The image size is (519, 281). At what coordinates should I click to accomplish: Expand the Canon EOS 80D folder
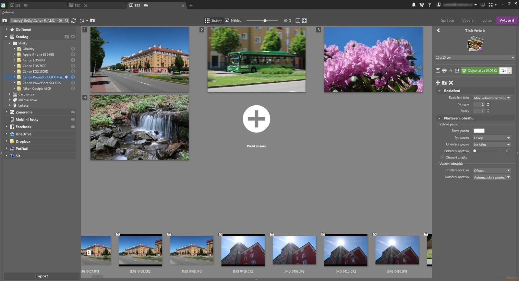(x=14, y=60)
